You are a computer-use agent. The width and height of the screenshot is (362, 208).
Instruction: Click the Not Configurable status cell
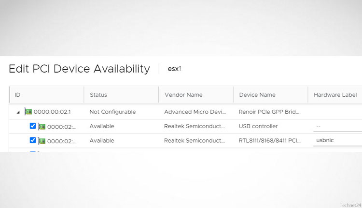112,112
